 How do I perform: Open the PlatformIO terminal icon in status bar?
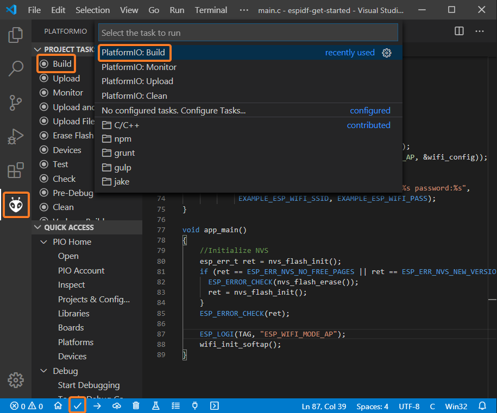[x=215, y=406]
